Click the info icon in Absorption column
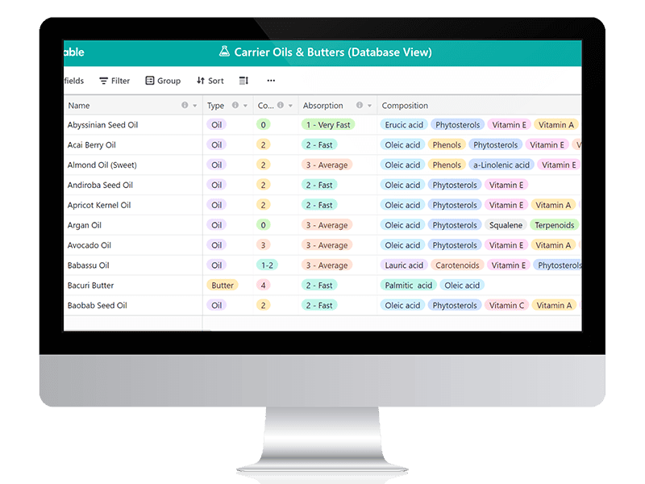 359,106
